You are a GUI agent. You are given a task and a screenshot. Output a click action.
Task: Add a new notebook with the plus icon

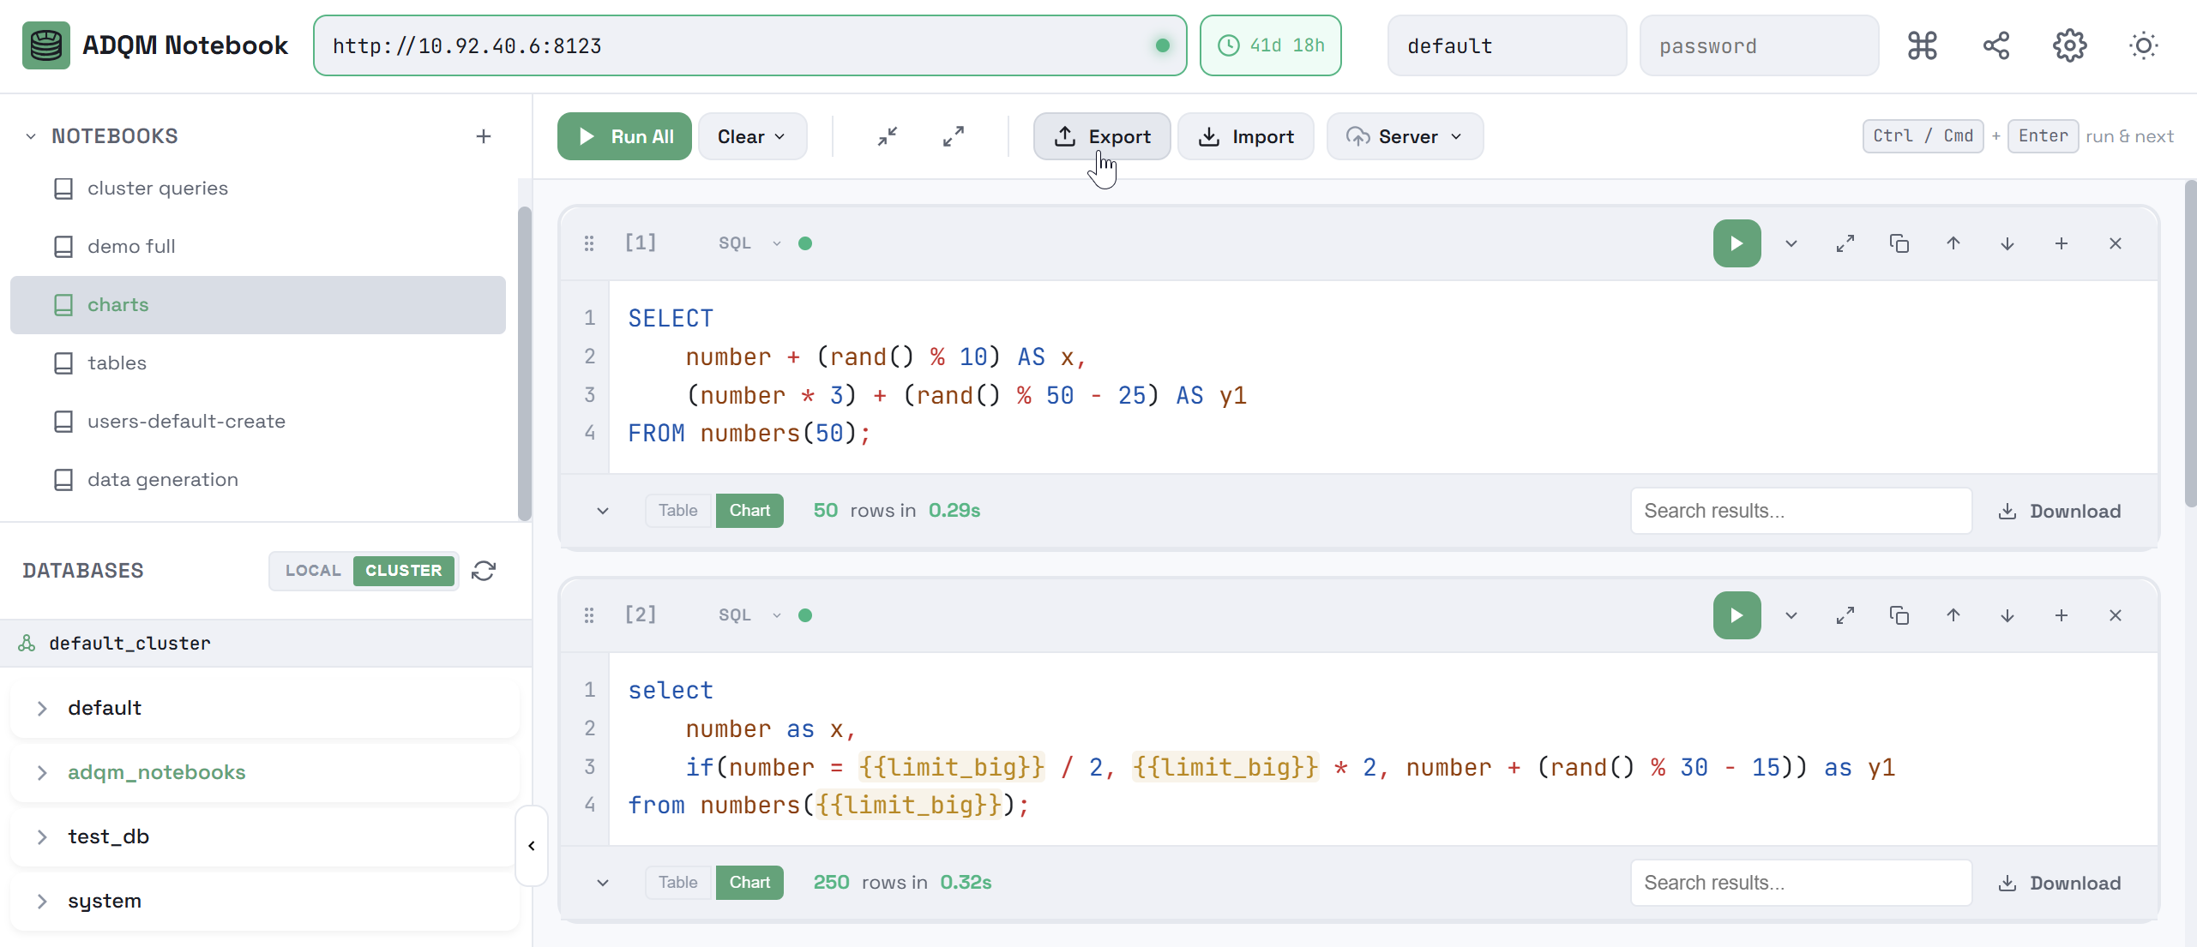point(484,135)
